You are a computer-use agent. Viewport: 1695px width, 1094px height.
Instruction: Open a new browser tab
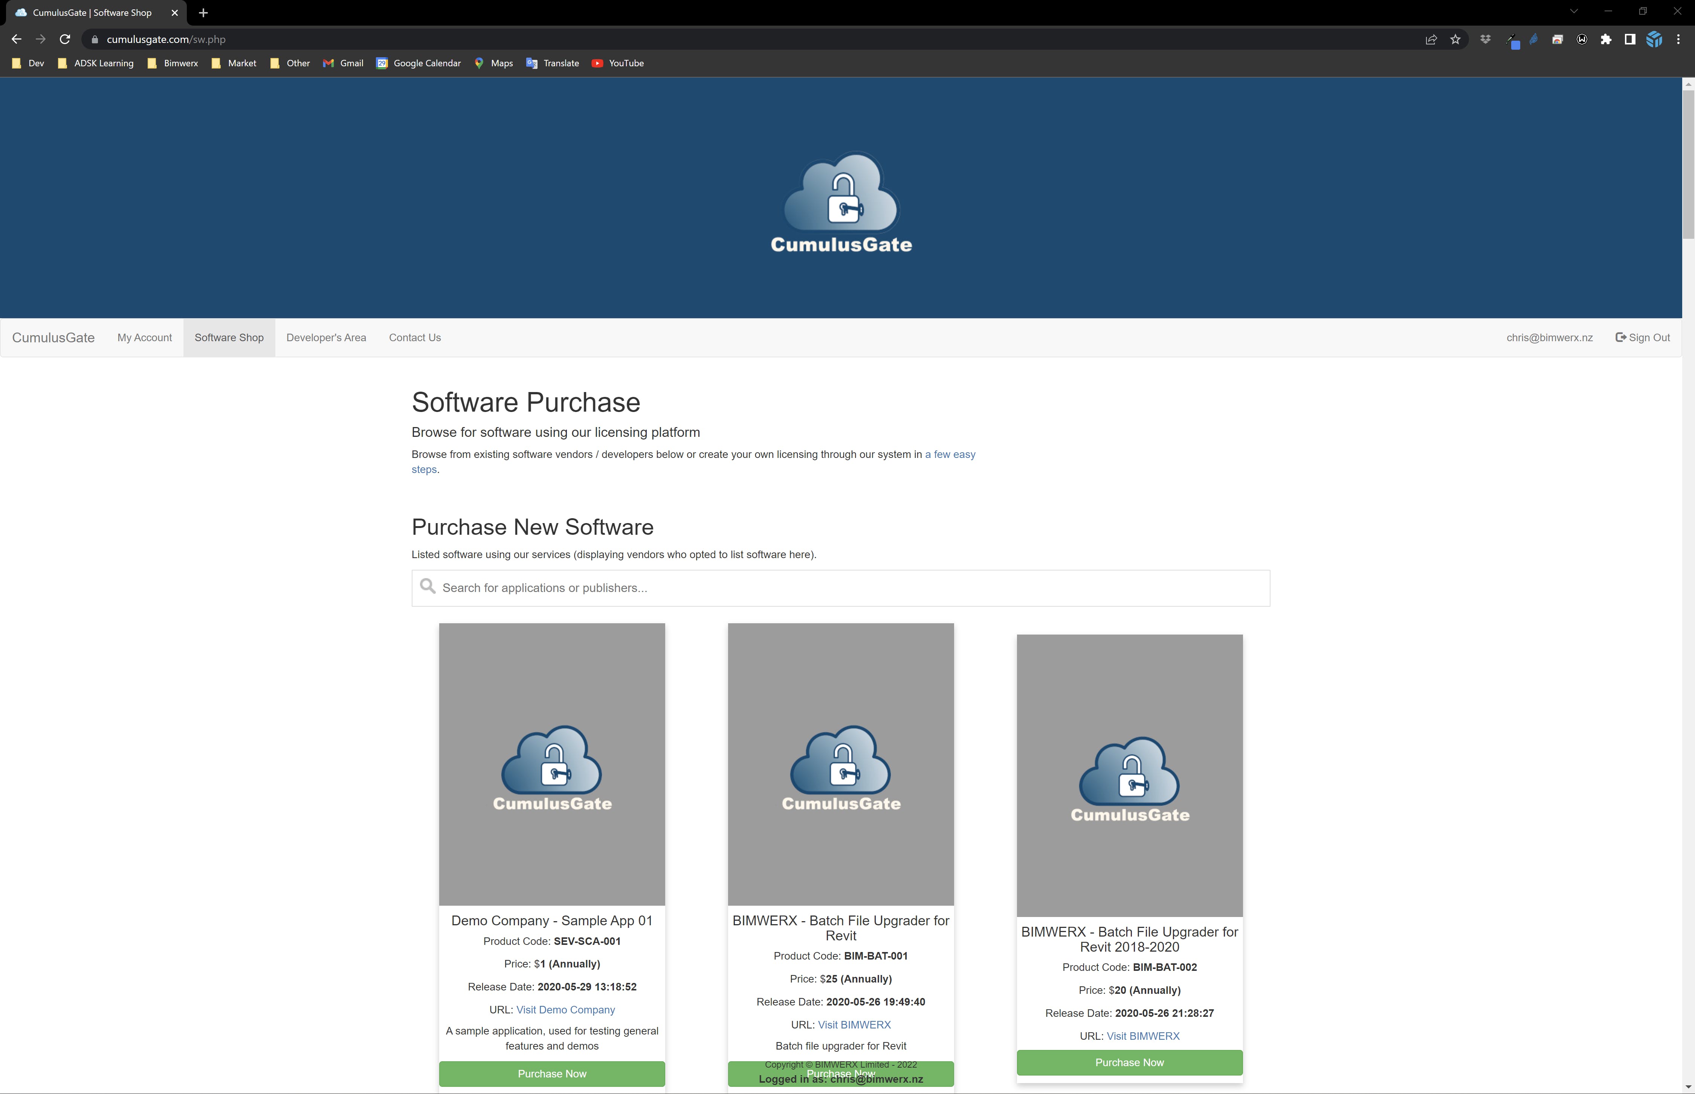point(203,13)
